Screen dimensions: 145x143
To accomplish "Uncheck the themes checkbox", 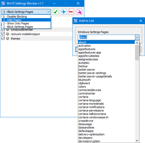I will [3, 38].
